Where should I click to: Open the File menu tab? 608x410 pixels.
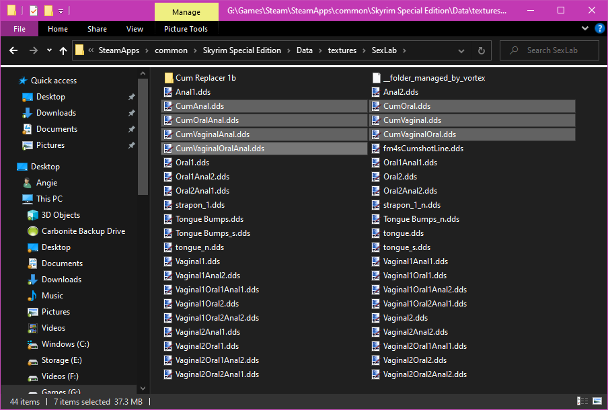(20, 29)
